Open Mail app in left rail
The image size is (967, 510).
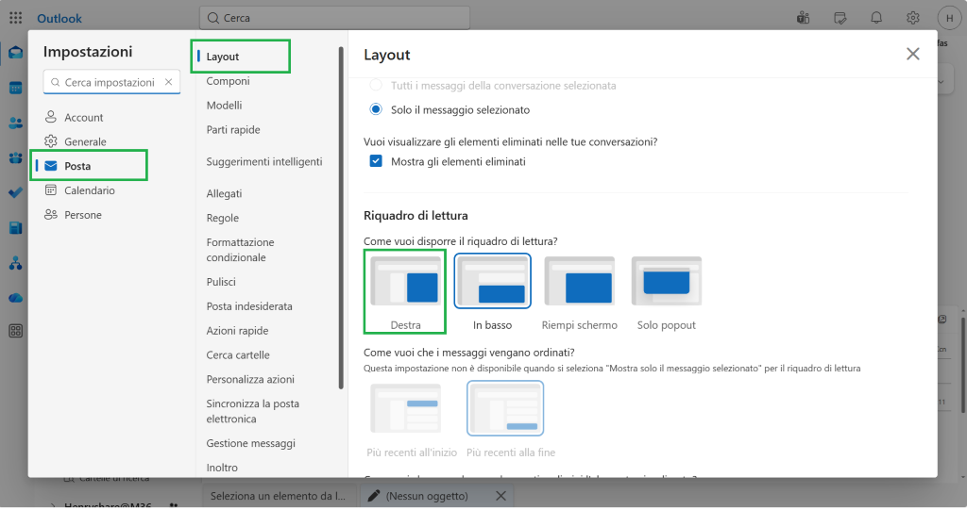pyautogui.click(x=15, y=53)
